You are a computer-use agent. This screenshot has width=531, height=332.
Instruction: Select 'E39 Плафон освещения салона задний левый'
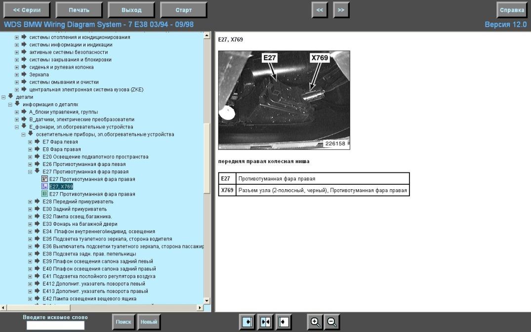98,261
